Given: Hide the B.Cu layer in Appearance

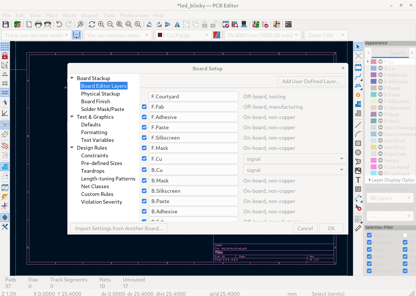Looking at the screenshot, I should (380, 68).
